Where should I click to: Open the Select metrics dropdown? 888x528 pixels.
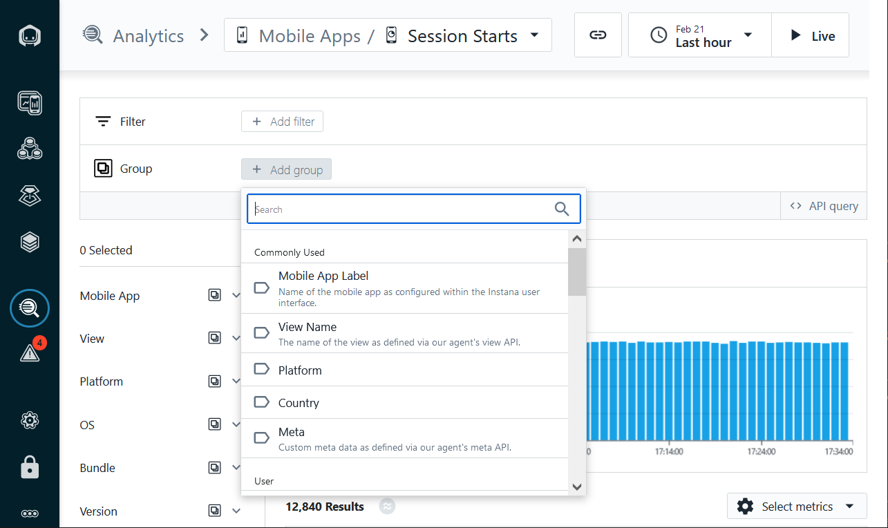coord(797,507)
